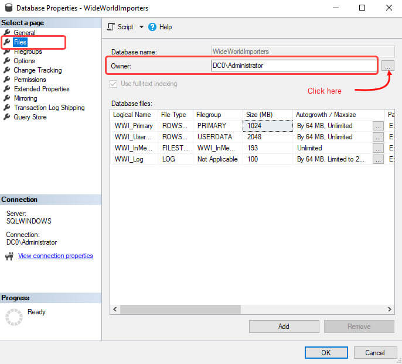Open autogrowth settings for WWI_Log file
The image size is (402, 364).
point(378,159)
